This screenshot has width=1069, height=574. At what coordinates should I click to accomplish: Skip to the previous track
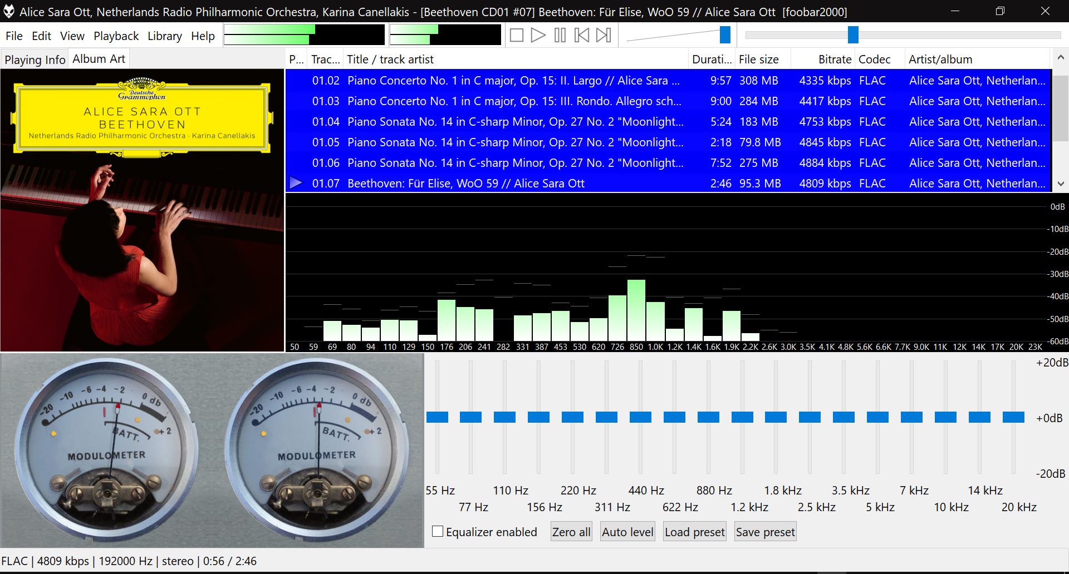point(582,36)
